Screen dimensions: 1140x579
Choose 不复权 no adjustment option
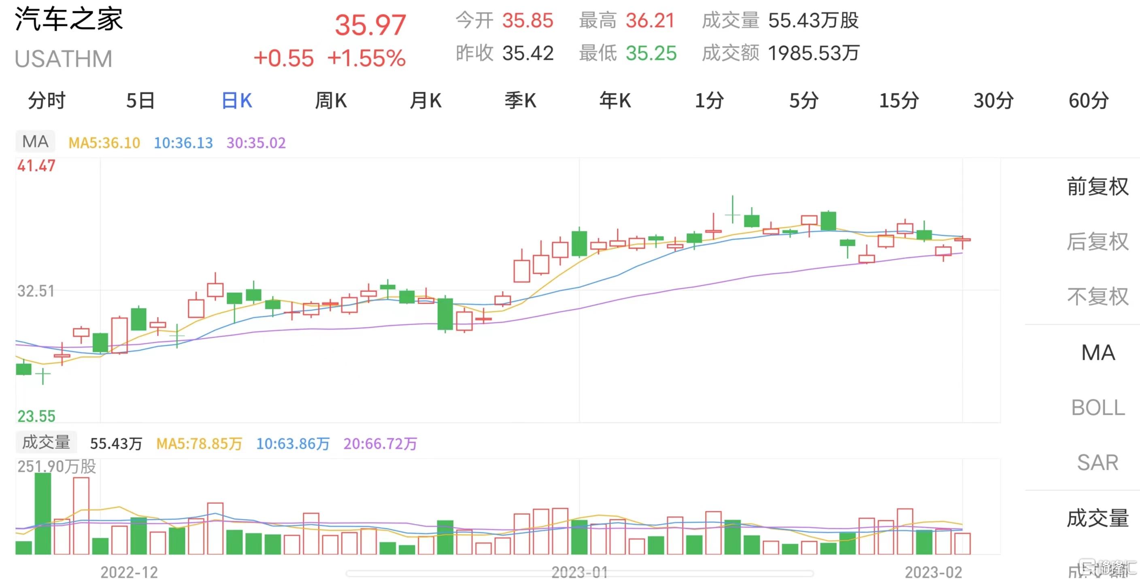[1098, 296]
